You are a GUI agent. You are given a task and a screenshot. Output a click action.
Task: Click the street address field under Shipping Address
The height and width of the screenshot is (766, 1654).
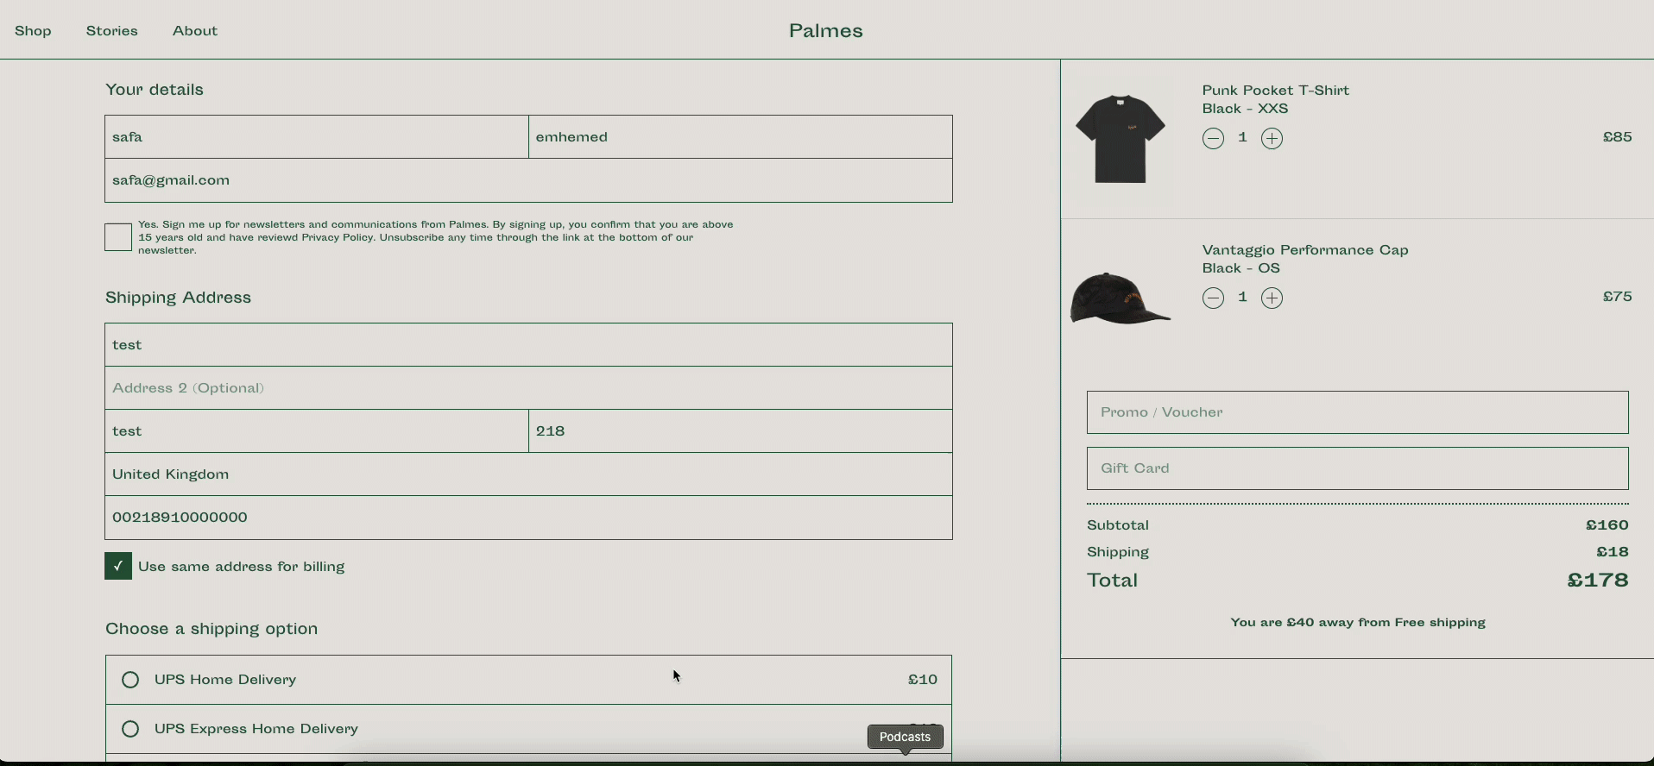pyautogui.click(x=528, y=345)
